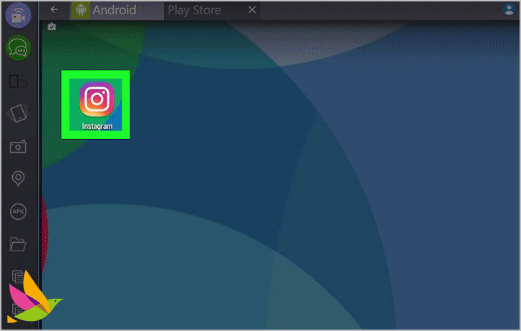The image size is (521, 331).
Task: Click the rotate screen icon
Action: tap(18, 113)
